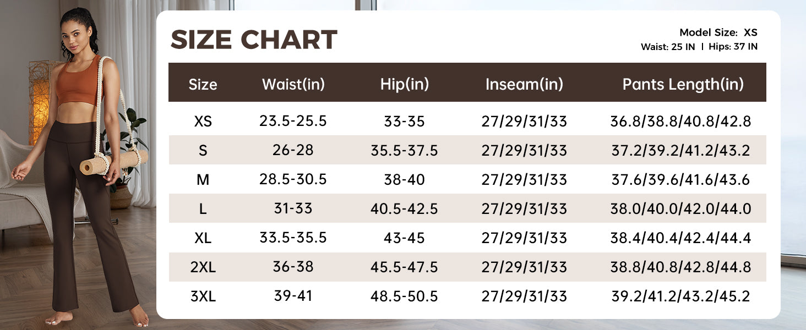Viewport: 806px width, 330px height.
Task: Click pants length 38.4/40.4/42.4/44.4
Action: (680, 238)
